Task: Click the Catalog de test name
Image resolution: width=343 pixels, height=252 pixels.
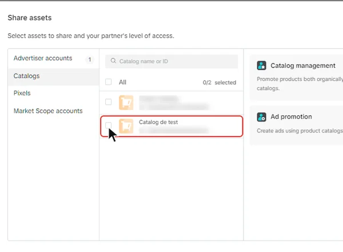Action: pos(158,122)
